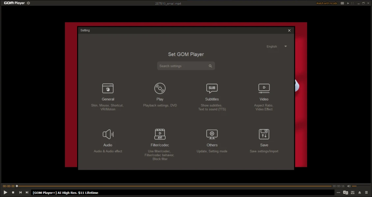372x197 pixels.
Task: Close the Setting dialog
Action: [x=289, y=31]
